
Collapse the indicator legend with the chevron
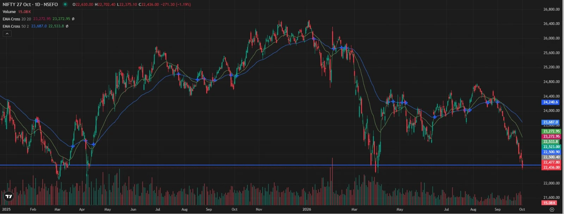tap(7, 33)
